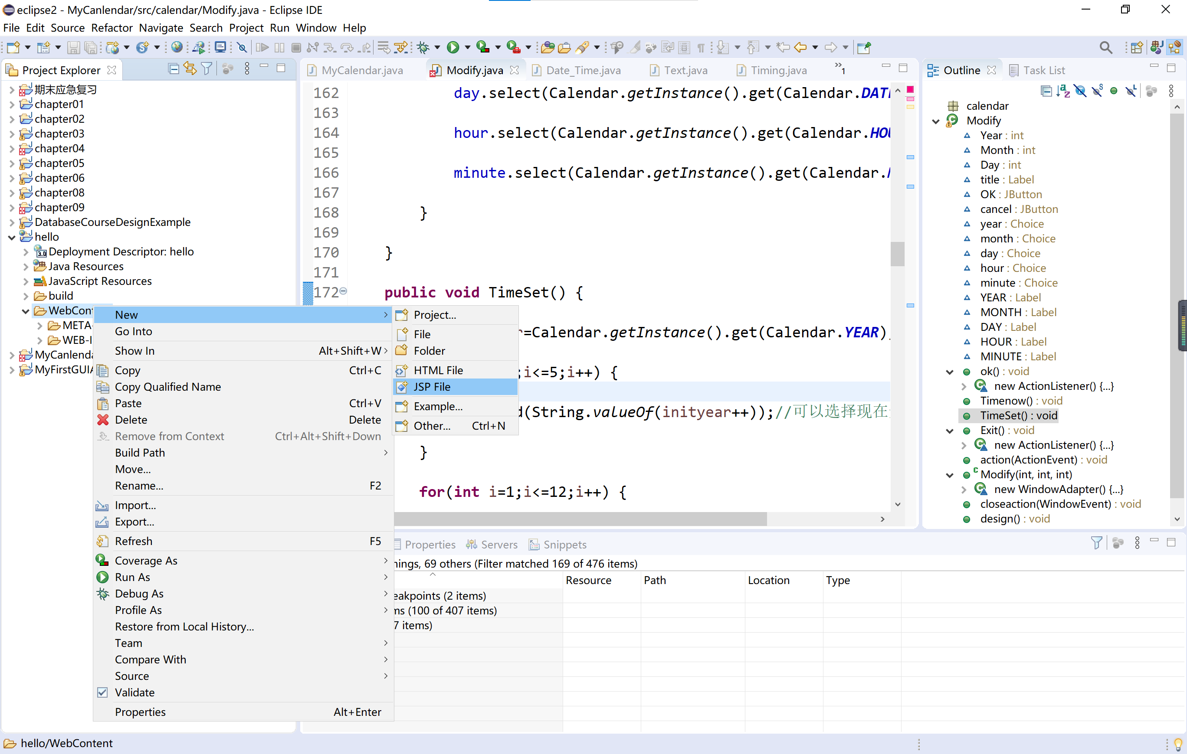Collapse the Modify class in Outline
This screenshot has width=1187, height=754.
coord(936,121)
